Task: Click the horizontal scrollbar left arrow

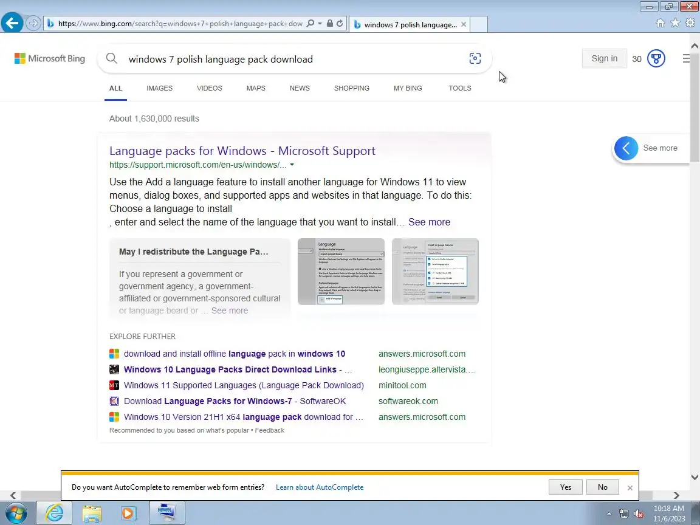Action: [13, 495]
